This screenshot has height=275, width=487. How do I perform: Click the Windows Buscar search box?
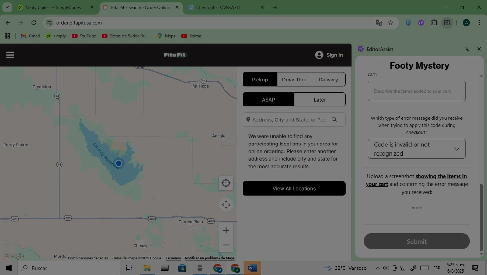coord(69,268)
